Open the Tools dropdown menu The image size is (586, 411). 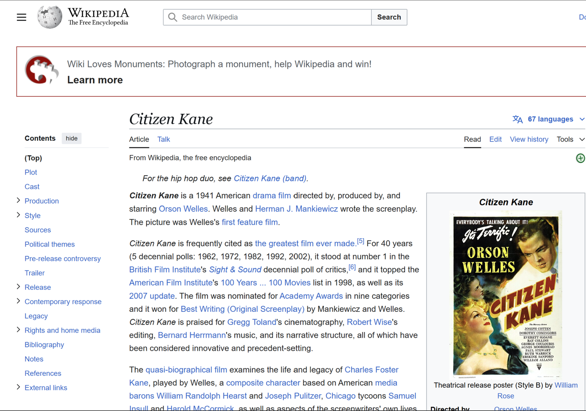point(570,139)
